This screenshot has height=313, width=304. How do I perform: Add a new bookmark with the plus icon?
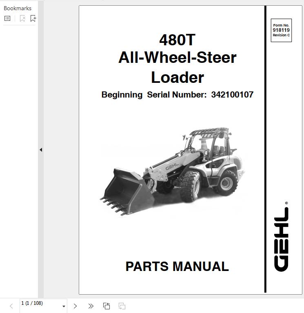(33, 18)
